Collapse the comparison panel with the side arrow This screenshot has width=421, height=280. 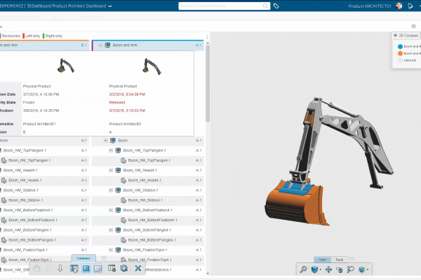[207, 37]
